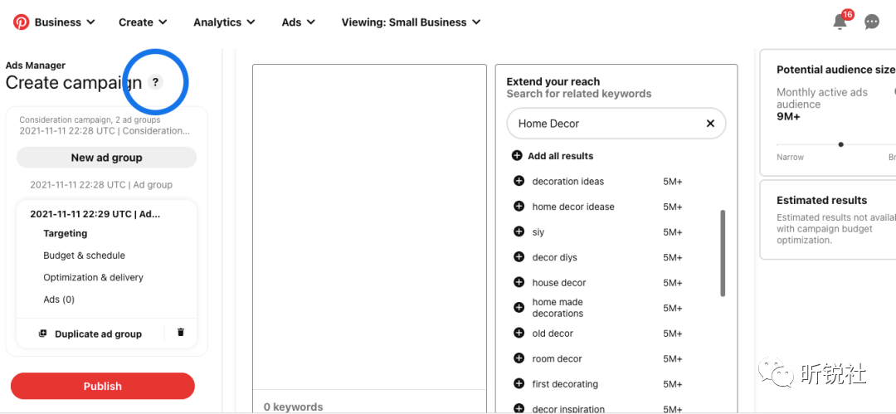
Task: Expand the Analytics dropdown
Action: pos(224,22)
